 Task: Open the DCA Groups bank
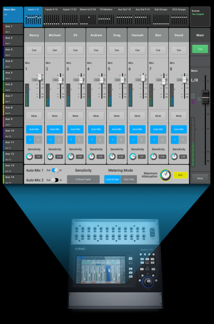pos(179,17)
